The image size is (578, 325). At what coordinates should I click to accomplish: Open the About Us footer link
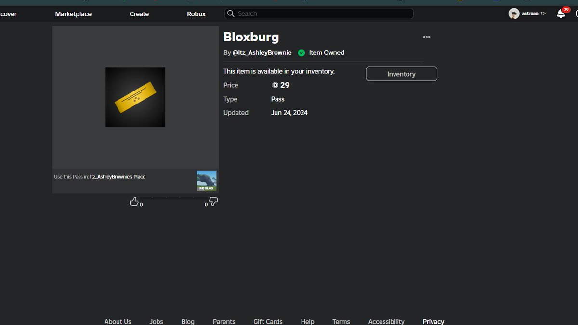pyautogui.click(x=118, y=321)
